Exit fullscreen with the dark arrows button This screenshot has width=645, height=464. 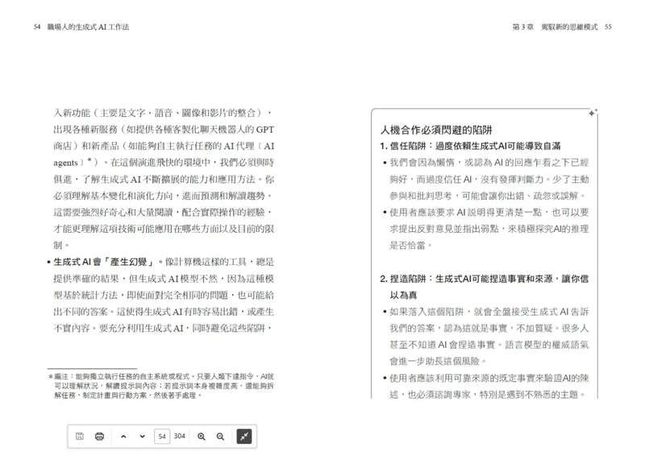click(243, 437)
